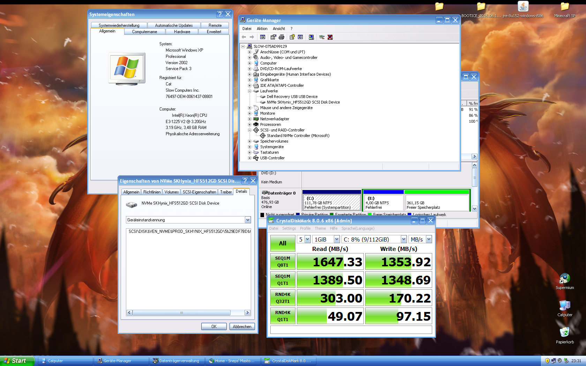Click the uninstall device red X icon

pyautogui.click(x=330, y=37)
